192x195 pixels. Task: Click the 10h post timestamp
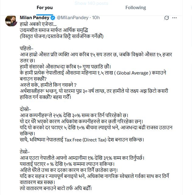pos(96,18)
